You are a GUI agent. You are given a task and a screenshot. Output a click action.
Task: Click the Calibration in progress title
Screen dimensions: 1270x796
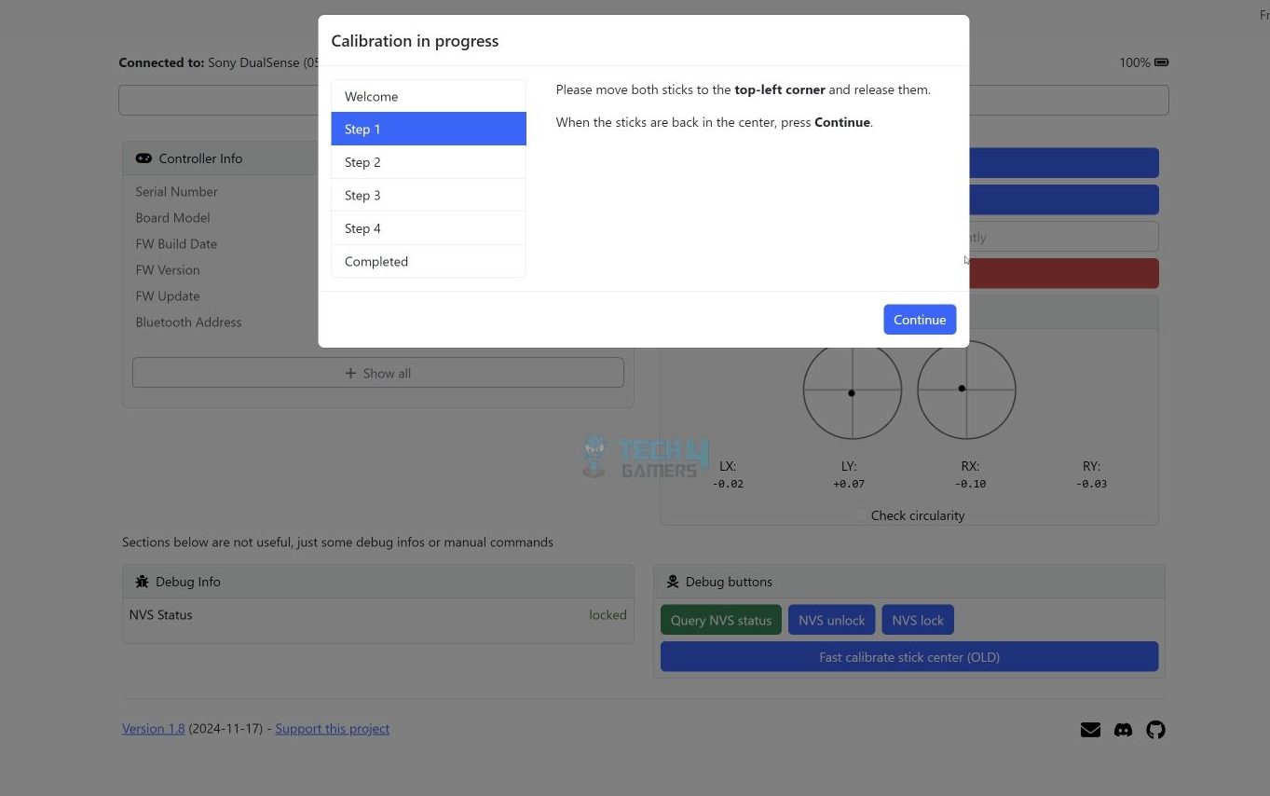pyautogui.click(x=415, y=41)
